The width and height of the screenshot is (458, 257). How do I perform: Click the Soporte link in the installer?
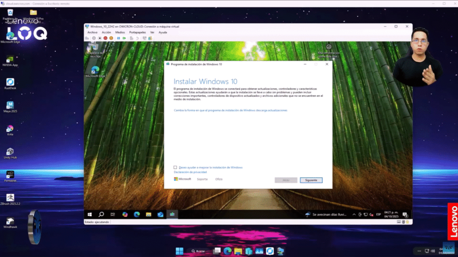coord(202,179)
